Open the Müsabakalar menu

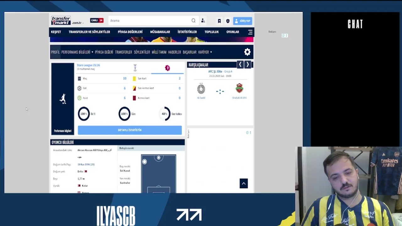[160, 32]
